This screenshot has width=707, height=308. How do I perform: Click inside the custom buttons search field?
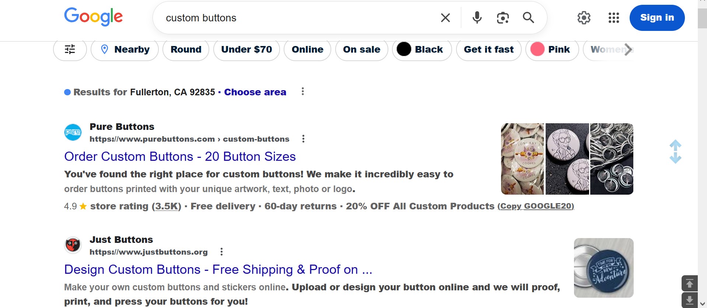coord(295,18)
